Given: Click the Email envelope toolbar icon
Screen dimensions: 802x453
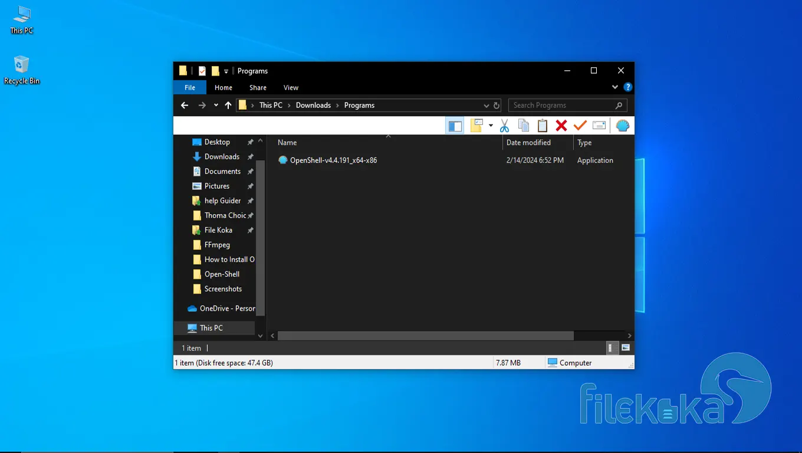Looking at the screenshot, I should [599, 126].
